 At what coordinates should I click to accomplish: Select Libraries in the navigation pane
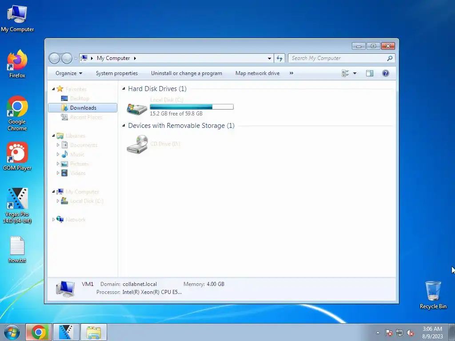(75, 136)
